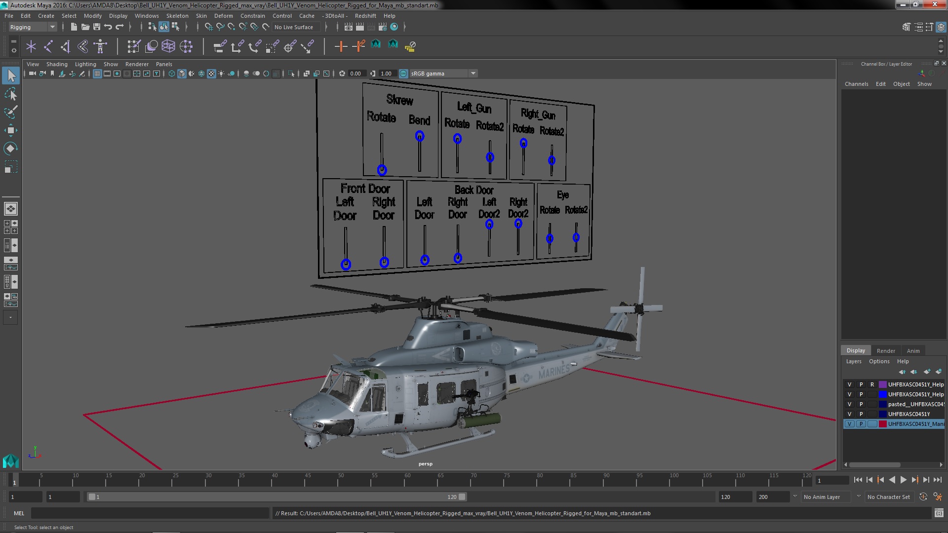This screenshot has width=948, height=533.
Task: Open the Render View clapperboard icon
Action: (x=349, y=27)
